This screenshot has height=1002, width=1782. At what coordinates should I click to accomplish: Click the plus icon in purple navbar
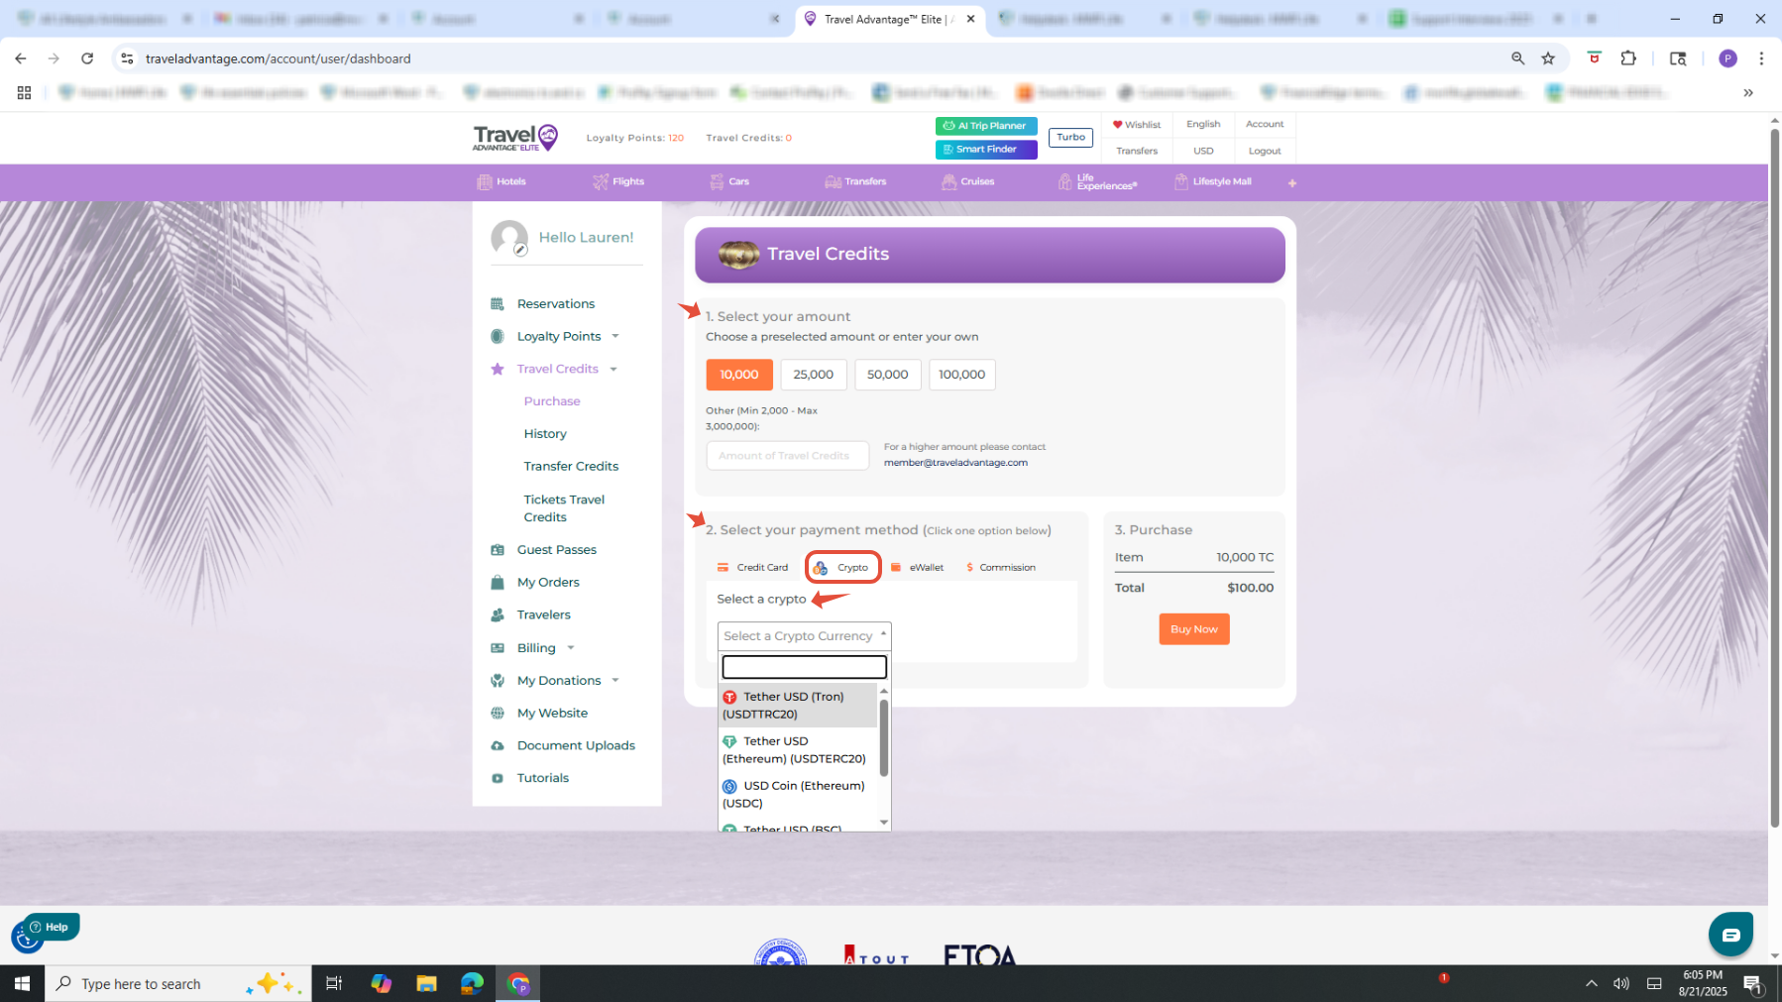[x=1291, y=183]
